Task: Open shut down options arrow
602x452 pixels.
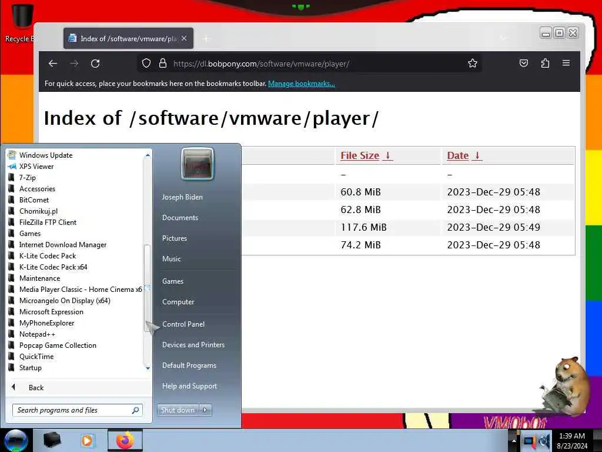Action: click(205, 410)
